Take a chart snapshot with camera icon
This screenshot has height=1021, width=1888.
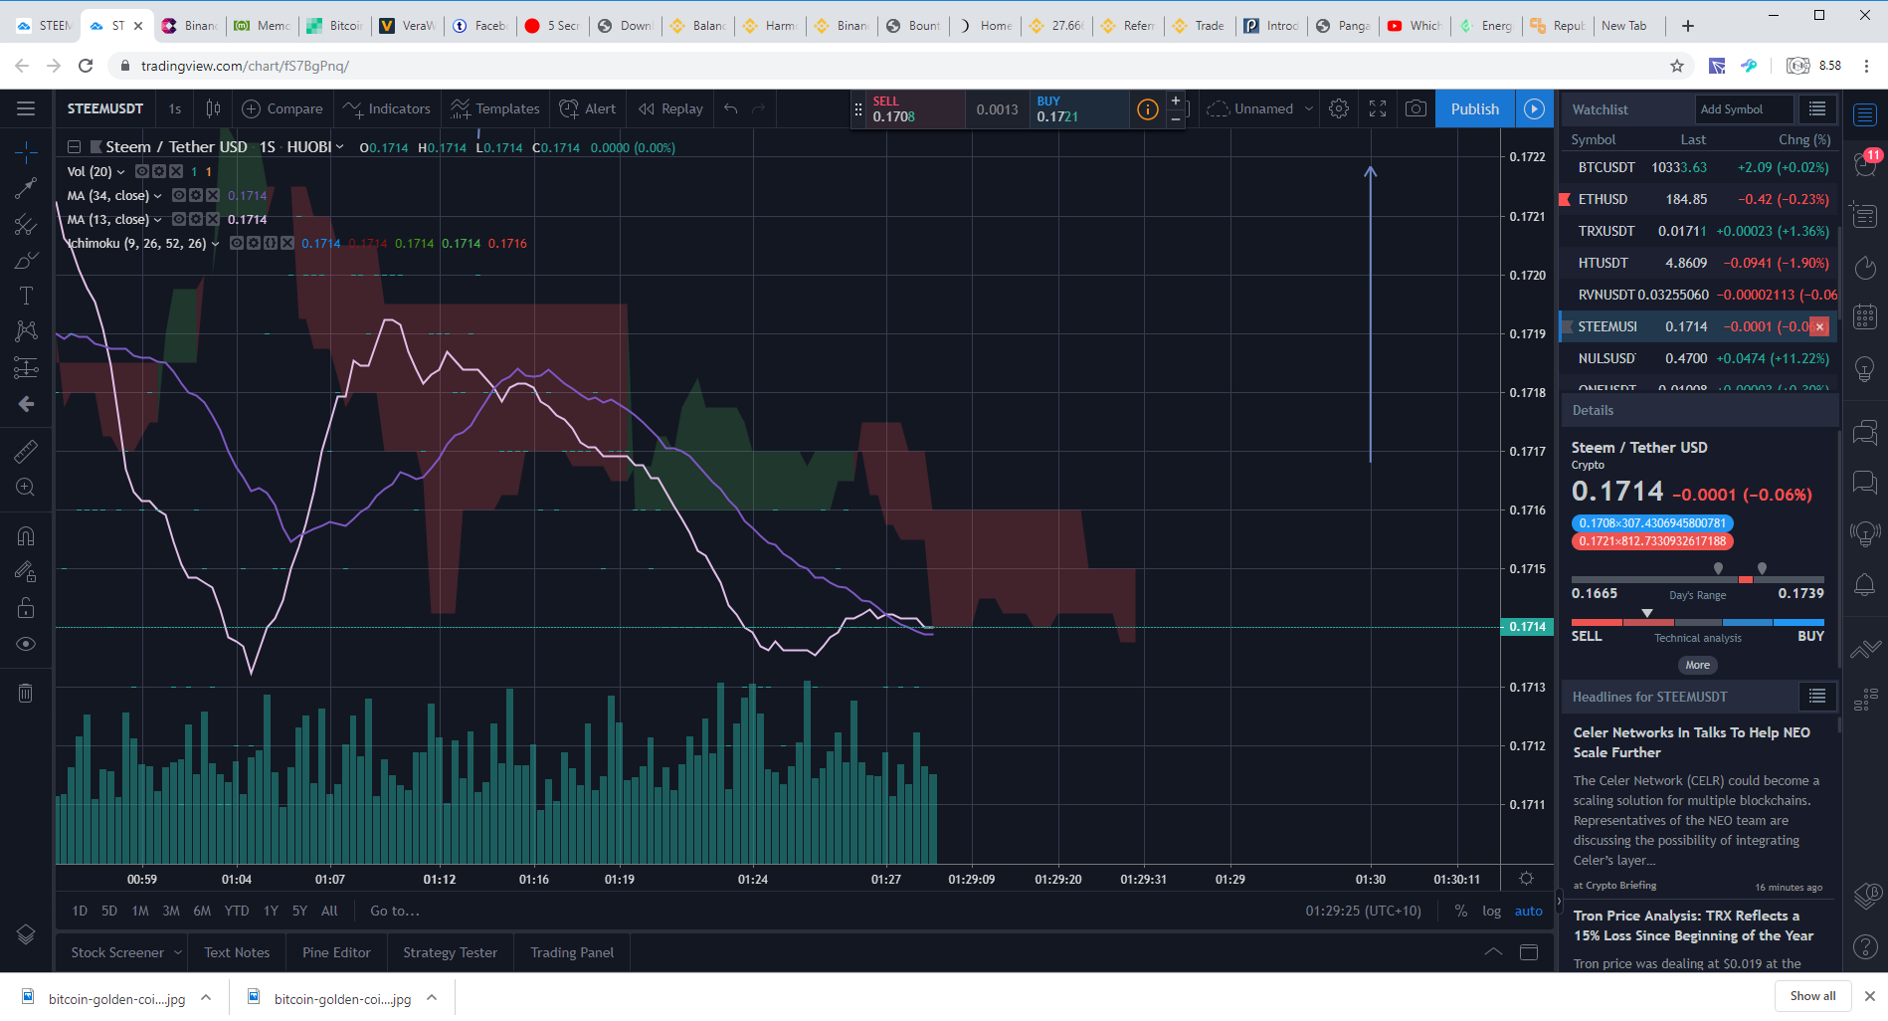pyautogui.click(x=1416, y=108)
